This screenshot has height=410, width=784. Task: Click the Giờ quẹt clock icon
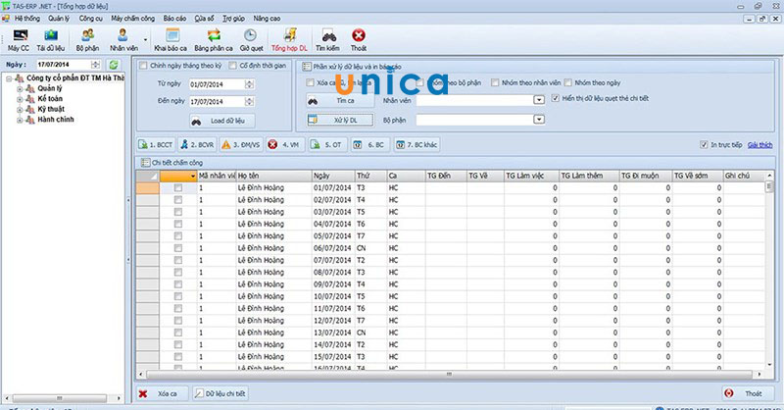pyautogui.click(x=251, y=39)
